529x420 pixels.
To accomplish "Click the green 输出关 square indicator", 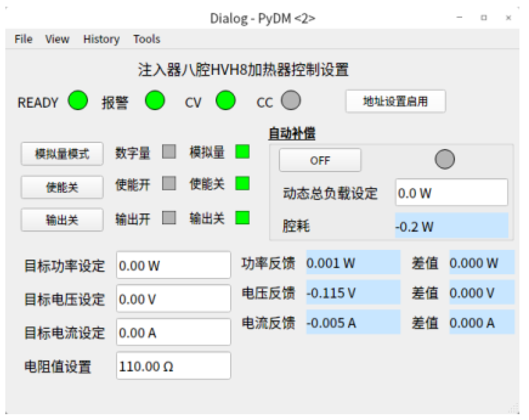I will pyautogui.click(x=242, y=218).
